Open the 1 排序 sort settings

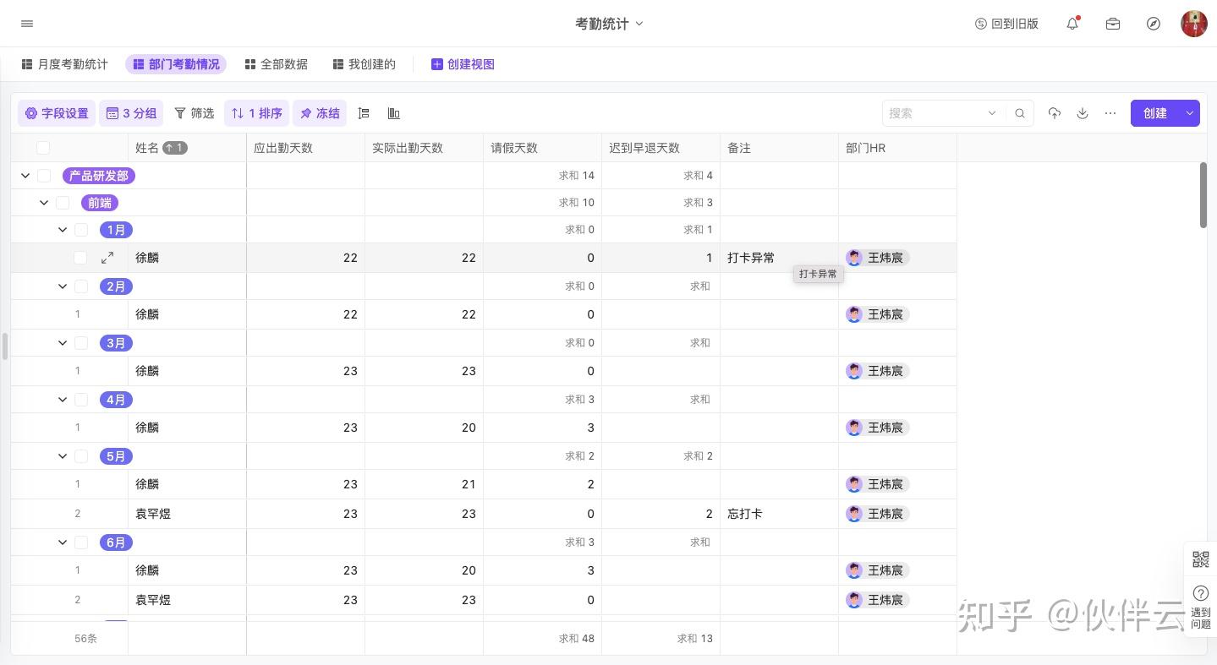tap(257, 113)
